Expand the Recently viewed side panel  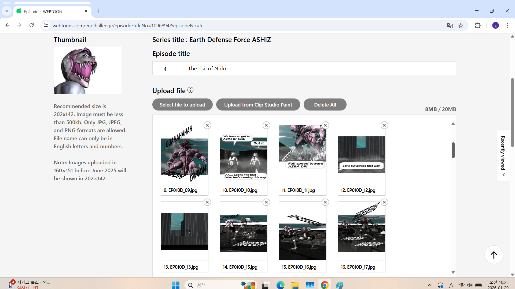click(x=503, y=156)
